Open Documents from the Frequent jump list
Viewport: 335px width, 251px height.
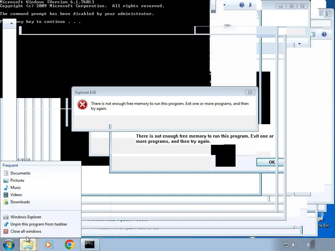[x=20, y=173]
